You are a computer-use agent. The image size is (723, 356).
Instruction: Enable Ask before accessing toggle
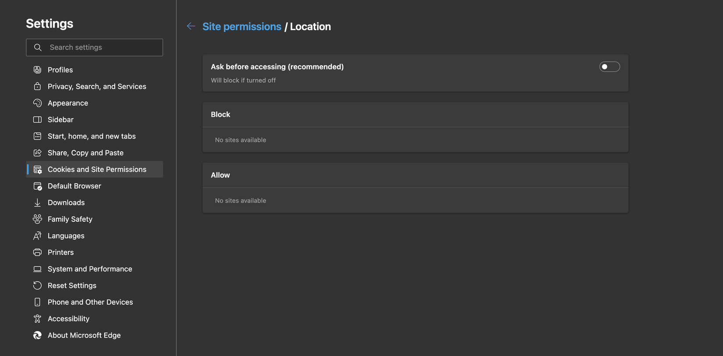click(x=609, y=67)
